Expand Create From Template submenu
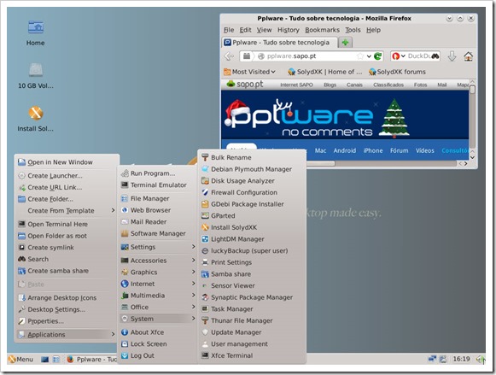 tap(67, 210)
